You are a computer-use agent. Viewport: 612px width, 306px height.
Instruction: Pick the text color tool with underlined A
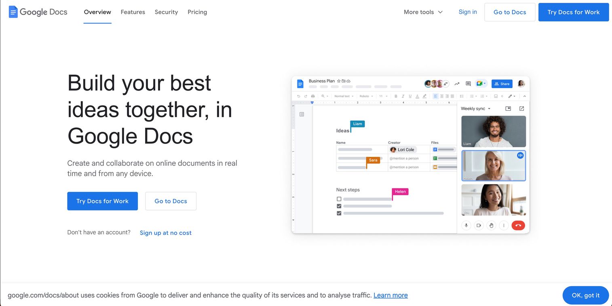pyautogui.click(x=417, y=96)
